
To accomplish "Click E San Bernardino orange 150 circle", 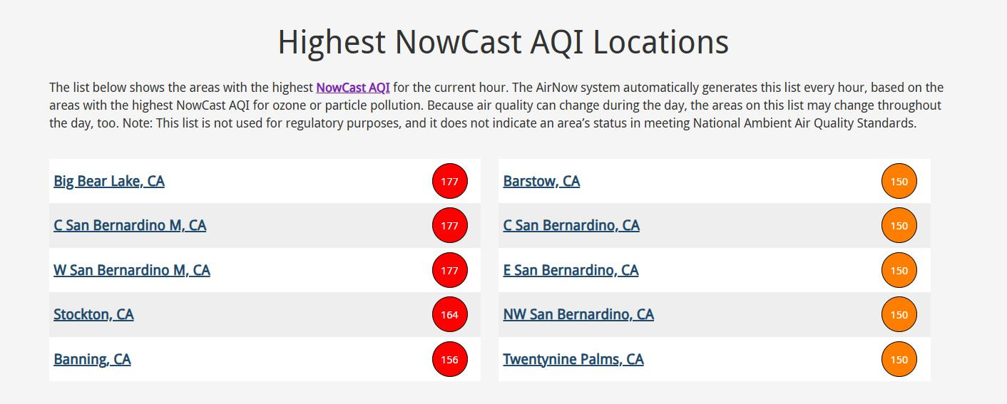I will point(899,270).
